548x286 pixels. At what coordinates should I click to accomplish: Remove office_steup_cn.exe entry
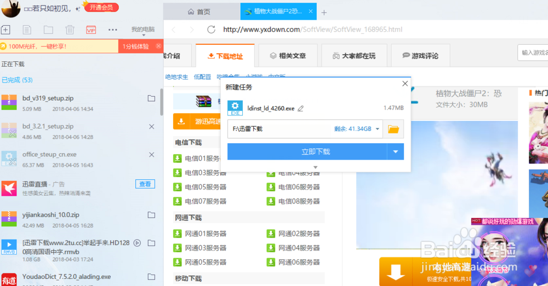pyautogui.click(x=151, y=155)
